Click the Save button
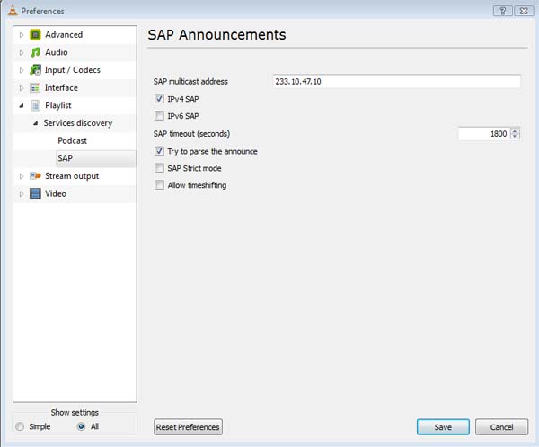The width and height of the screenshot is (539, 447). pyautogui.click(x=443, y=427)
